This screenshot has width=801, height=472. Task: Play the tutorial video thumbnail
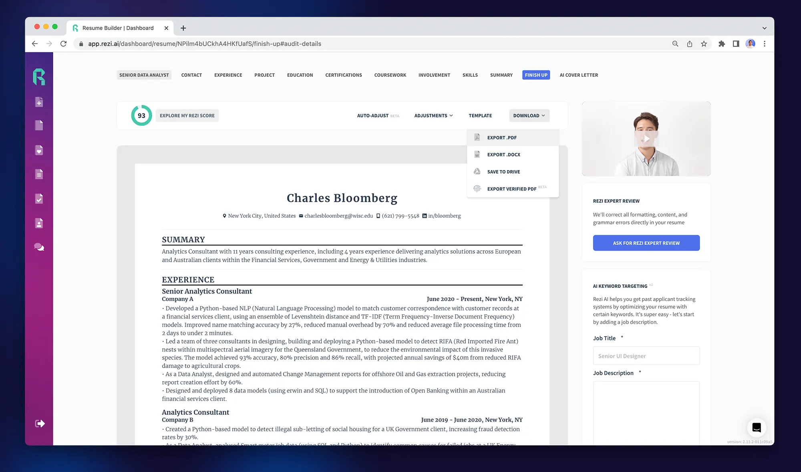(646, 139)
